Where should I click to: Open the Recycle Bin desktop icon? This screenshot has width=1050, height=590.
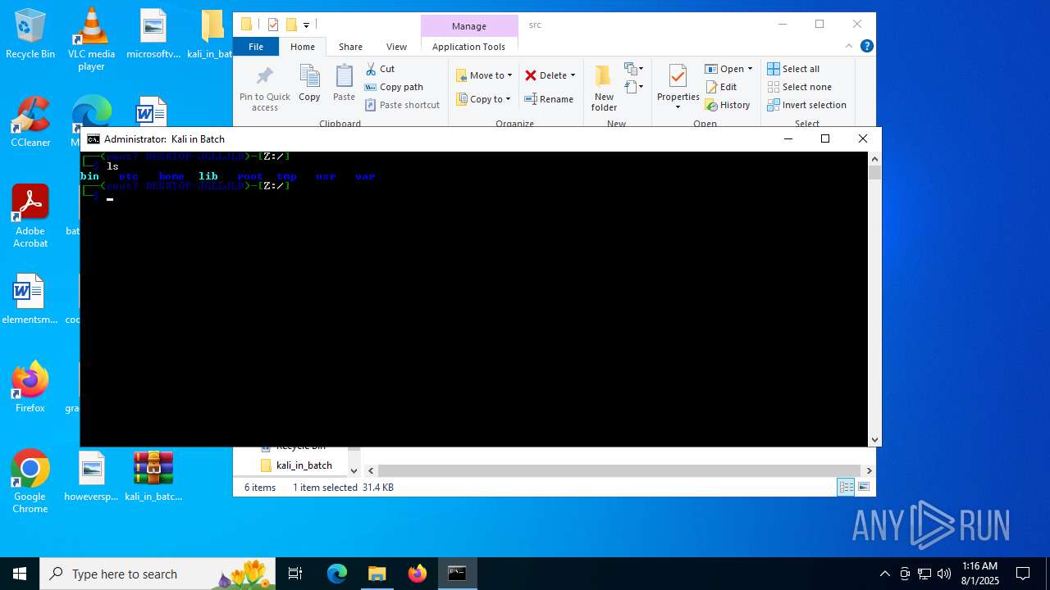click(30, 34)
